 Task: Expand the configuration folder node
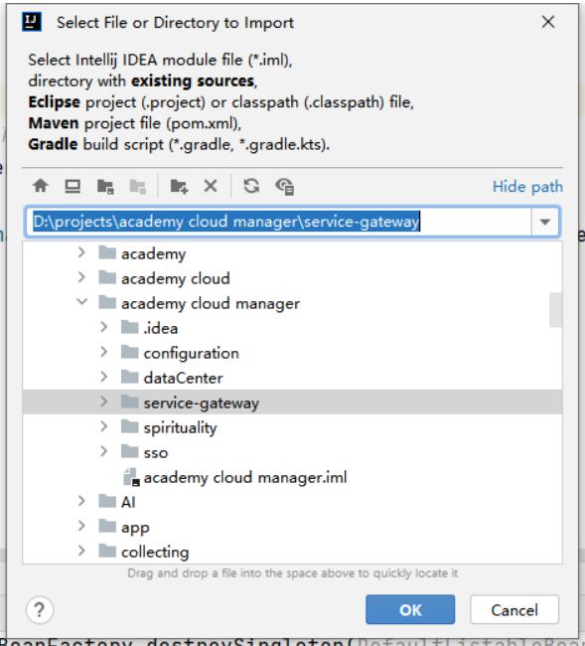point(103,352)
